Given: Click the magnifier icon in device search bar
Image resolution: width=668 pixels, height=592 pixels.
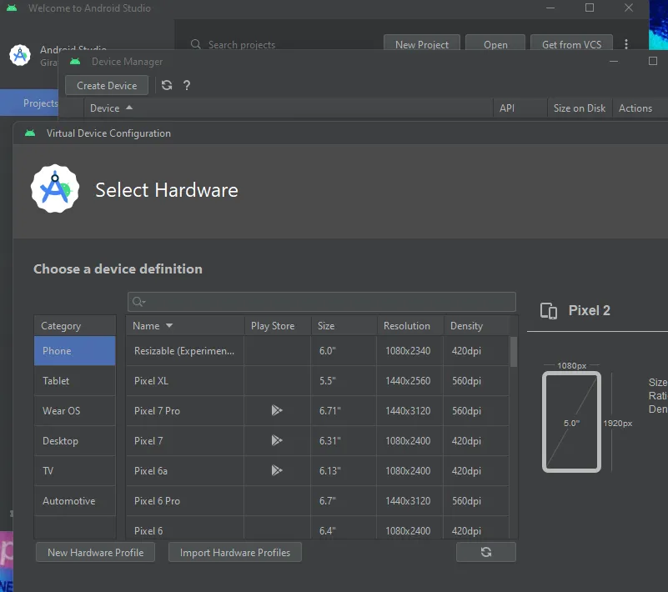Looking at the screenshot, I should pos(138,301).
